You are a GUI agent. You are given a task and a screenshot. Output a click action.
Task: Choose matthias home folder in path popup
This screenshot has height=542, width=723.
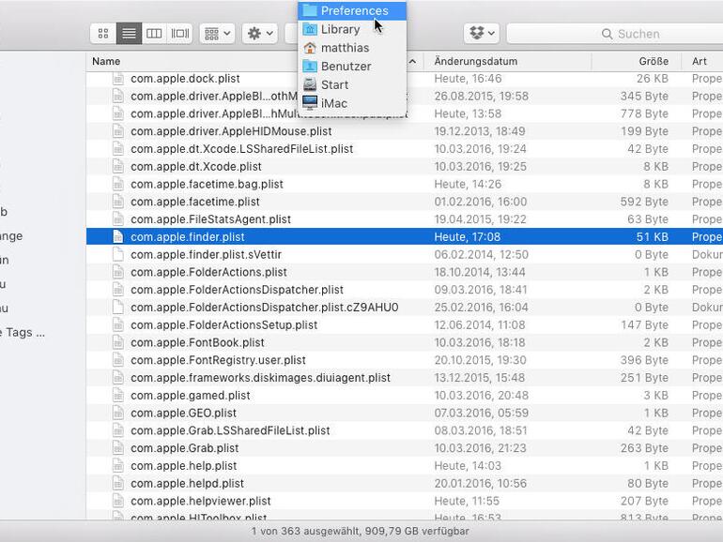[352, 48]
